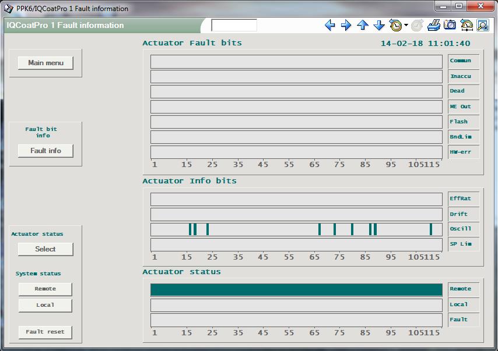The height and width of the screenshot is (351, 498).
Task: Expand the history clock dropdown arrow
Action: coord(406,25)
